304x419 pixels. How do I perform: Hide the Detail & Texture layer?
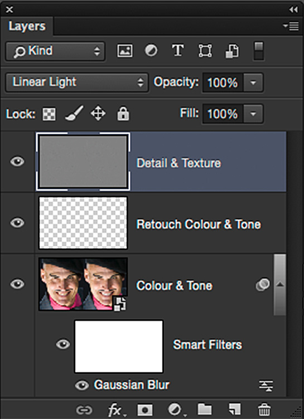17,162
